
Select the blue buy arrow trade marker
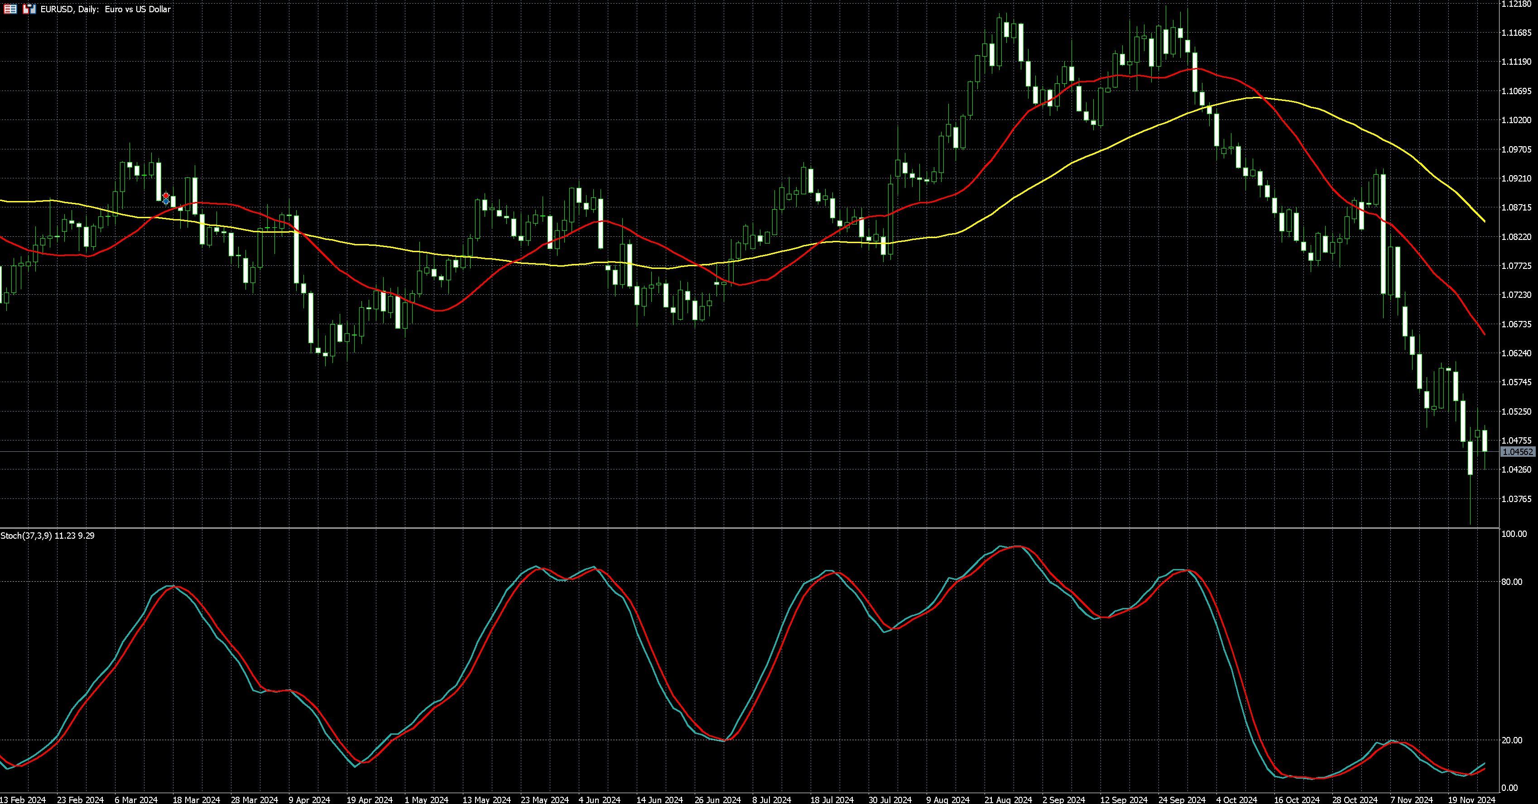pyautogui.click(x=166, y=202)
